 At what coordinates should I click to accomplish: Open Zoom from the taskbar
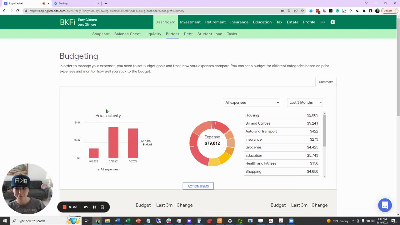(x=291, y=221)
